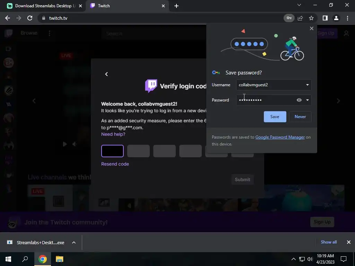Viewport: 355px width, 266px height.
Task: Go back with the Verify dialog arrow
Action: (x=106, y=74)
